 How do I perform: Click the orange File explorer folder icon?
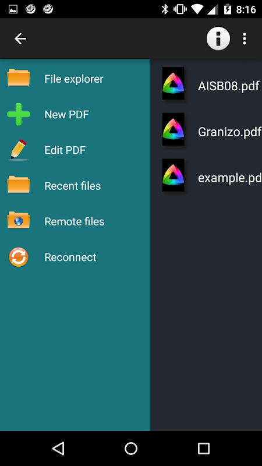(19, 77)
